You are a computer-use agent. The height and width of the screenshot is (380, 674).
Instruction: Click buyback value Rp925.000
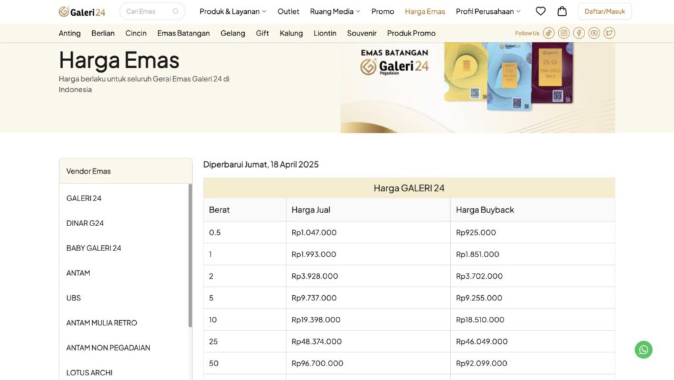point(476,233)
